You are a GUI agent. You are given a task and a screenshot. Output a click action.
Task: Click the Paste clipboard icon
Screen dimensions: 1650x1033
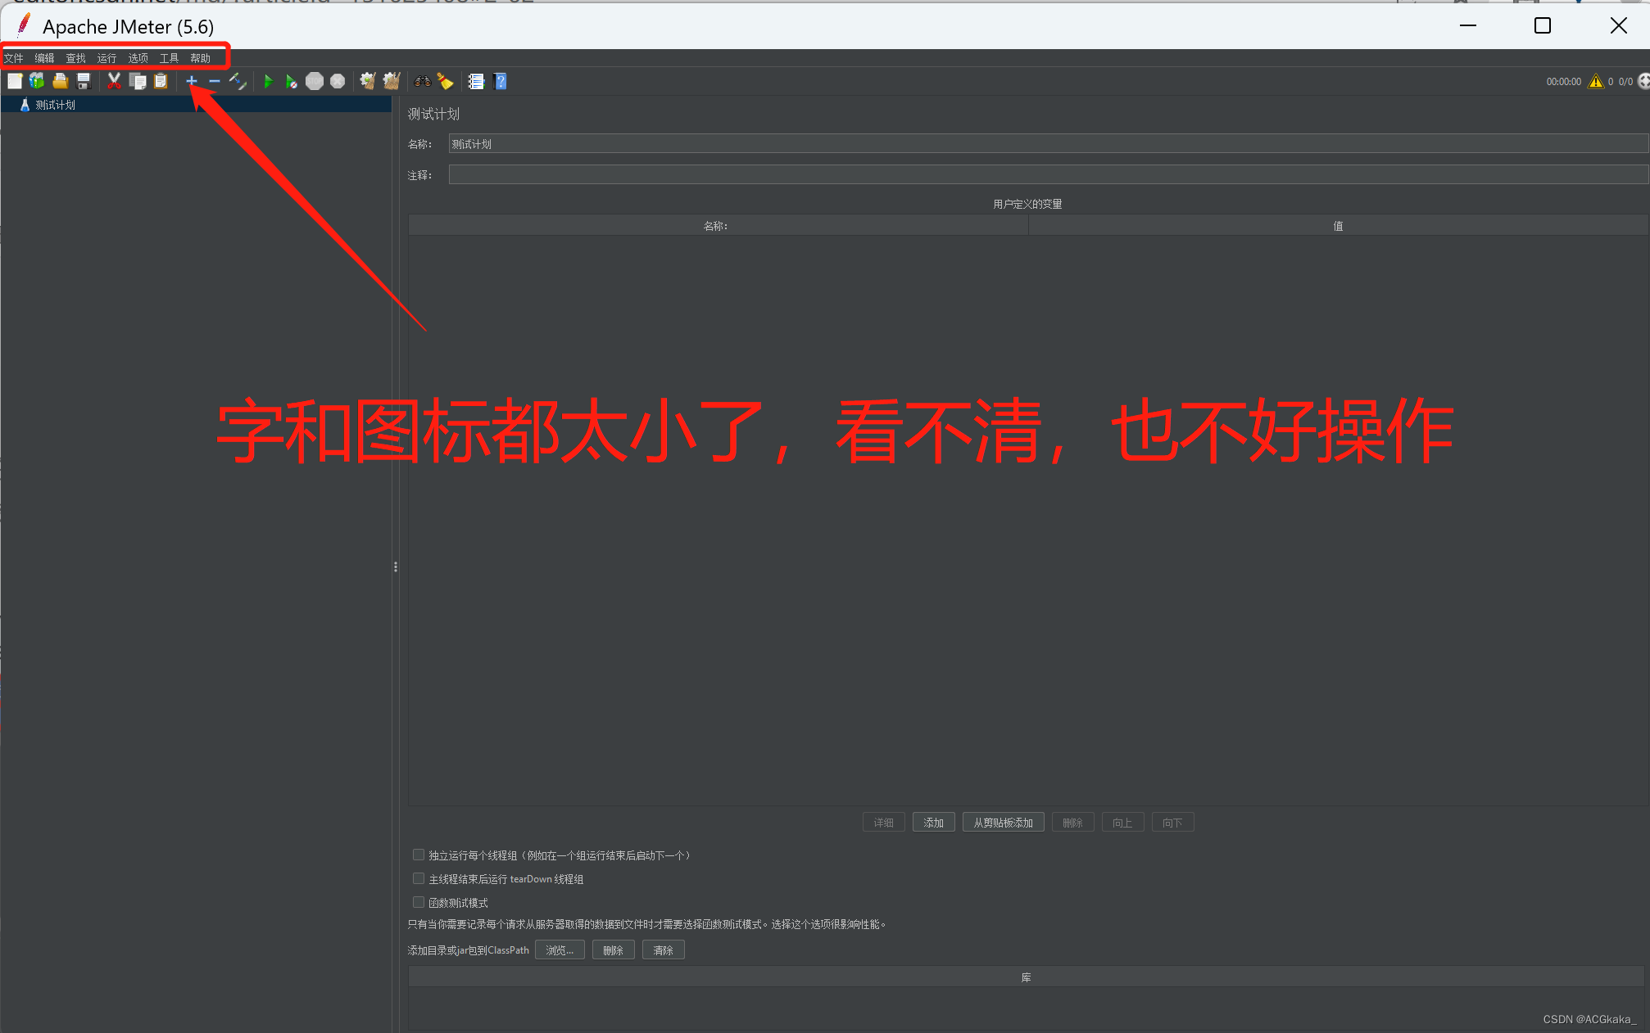point(161,81)
